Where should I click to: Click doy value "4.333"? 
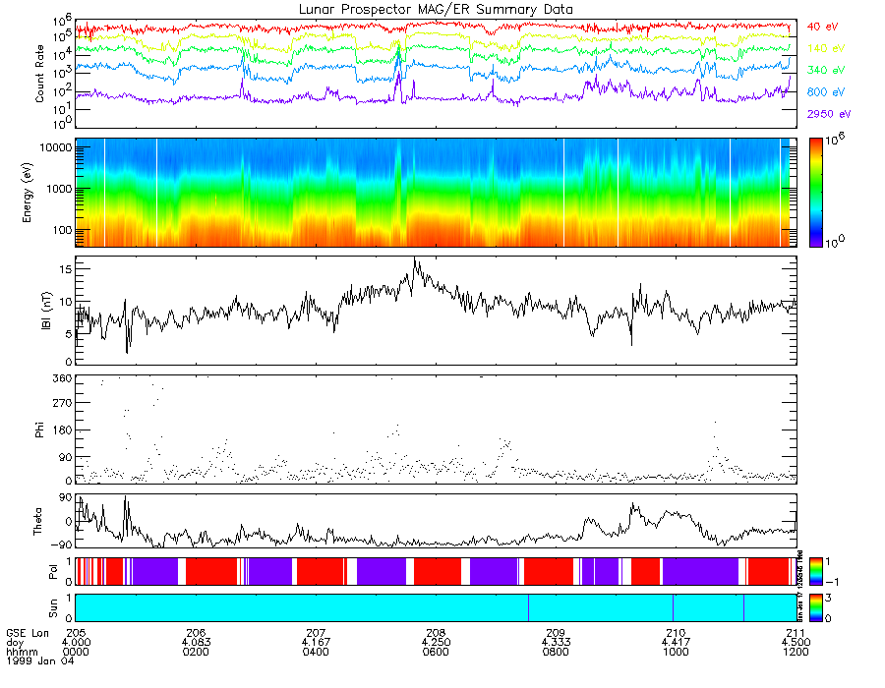[556, 643]
